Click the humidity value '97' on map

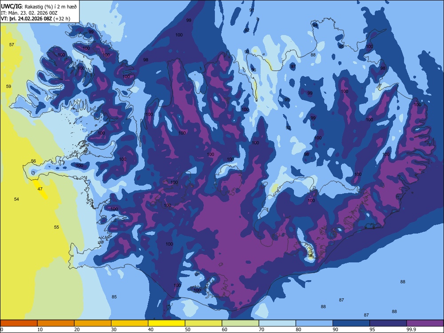pos(293,67)
